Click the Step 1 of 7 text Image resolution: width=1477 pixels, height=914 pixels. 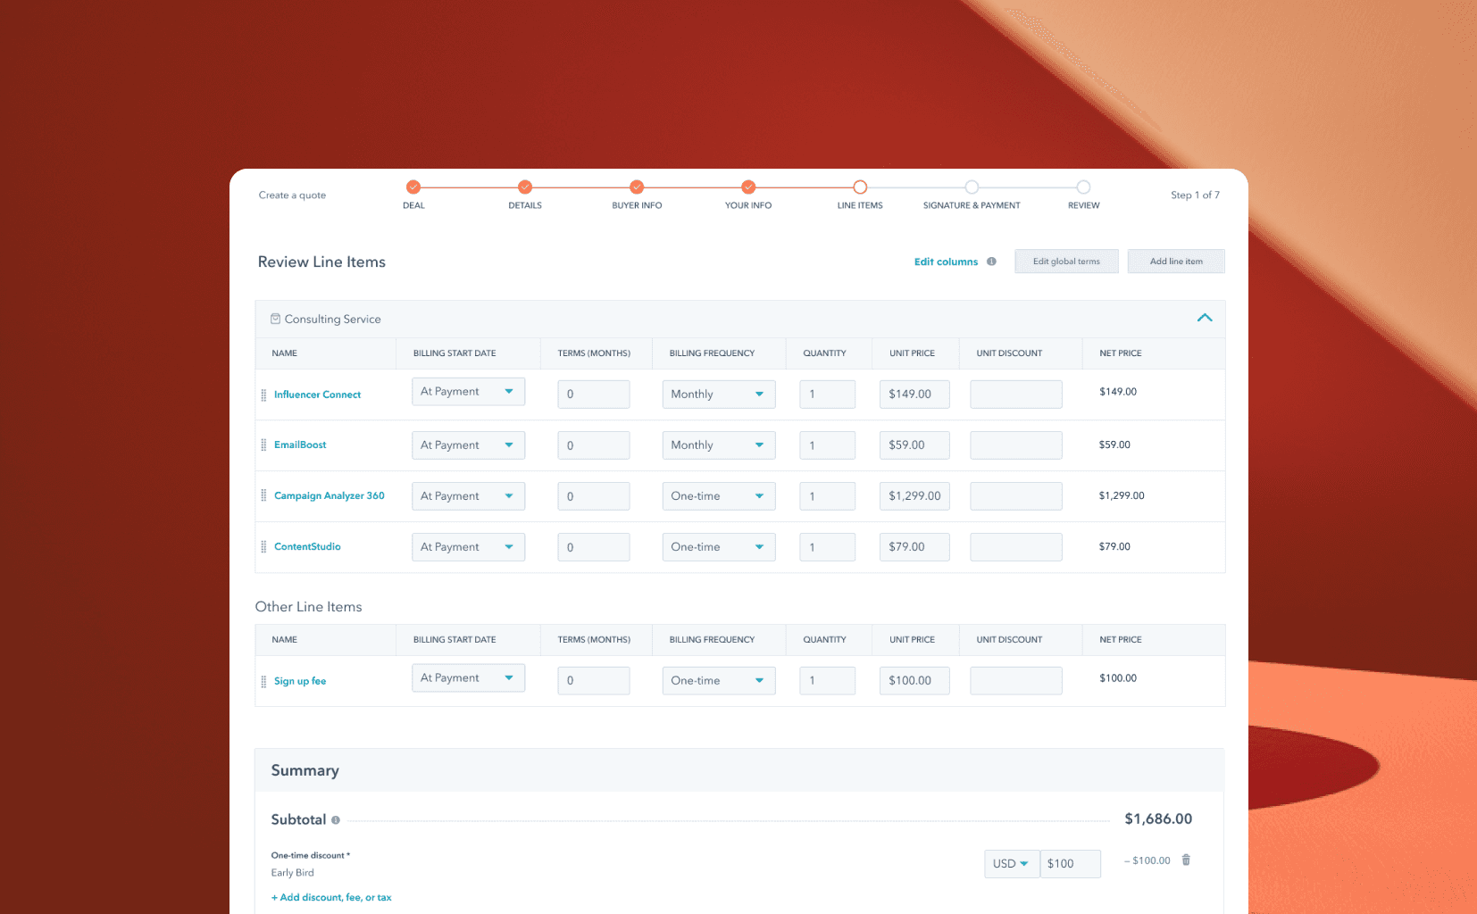point(1195,195)
